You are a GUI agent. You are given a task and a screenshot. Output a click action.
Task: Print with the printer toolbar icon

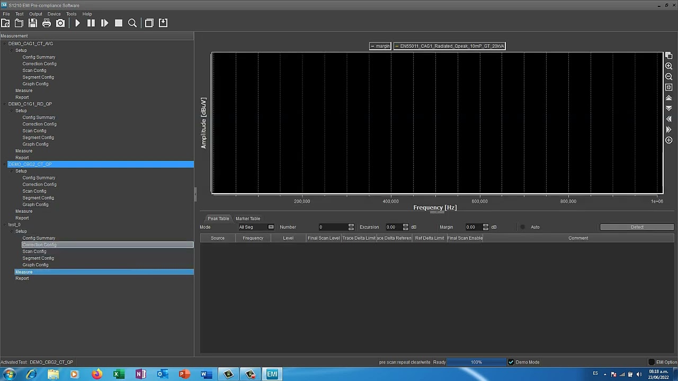pos(47,23)
